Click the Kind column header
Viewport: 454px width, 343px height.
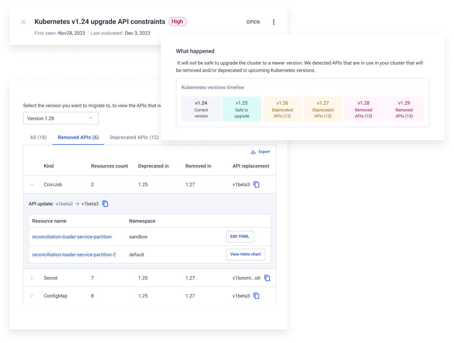[x=49, y=166]
